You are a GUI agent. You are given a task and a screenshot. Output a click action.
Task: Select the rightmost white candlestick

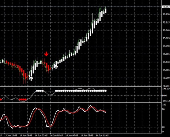(x=106, y=10)
